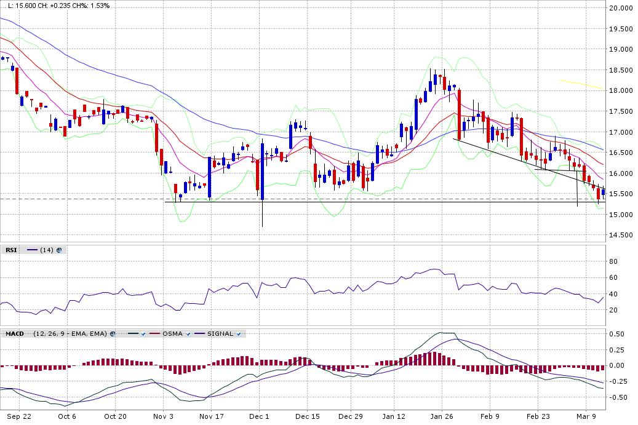Select the purple SIGNAL color swatch
This screenshot has width=638, height=425.
pyautogui.click(x=200, y=334)
